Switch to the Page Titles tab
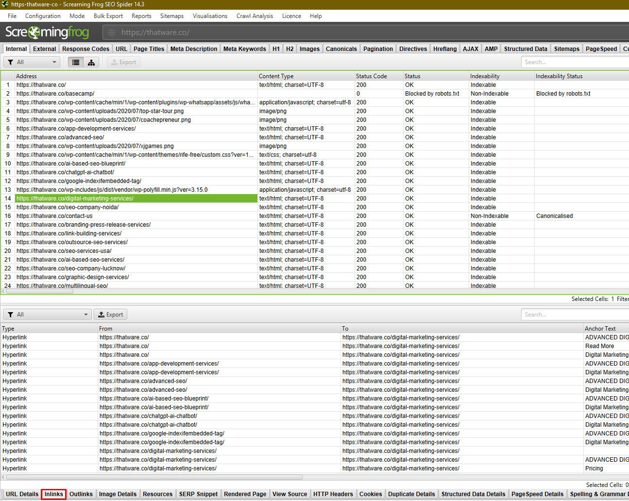 (149, 49)
